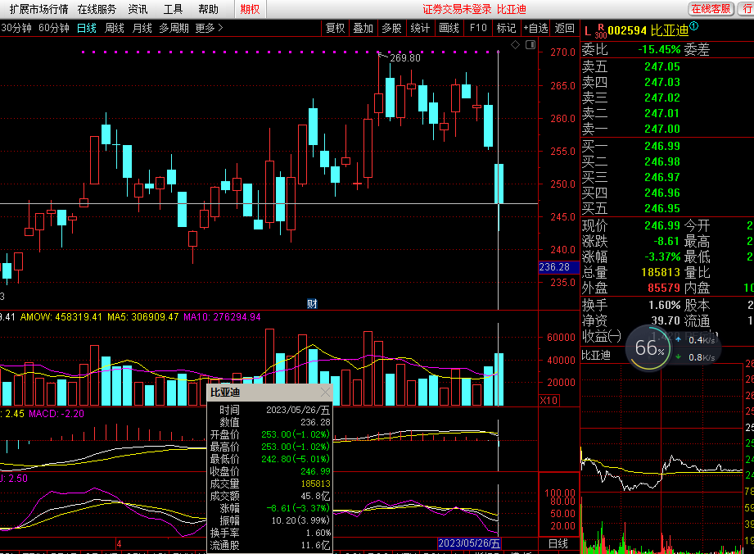Open the 扩展市场行情 menu
754x554 pixels.
pyautogui.click(x=39, y=9)
